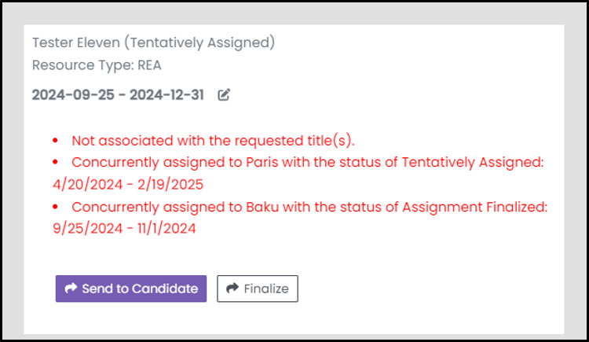Image resolution: width=589 pixels, height=342 pixels.
Task: Click the arrow icon inside Send to Candidate
Action: click(x=71, y=289)
